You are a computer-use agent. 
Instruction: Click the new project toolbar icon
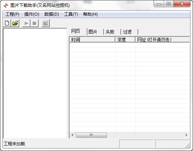7,23
